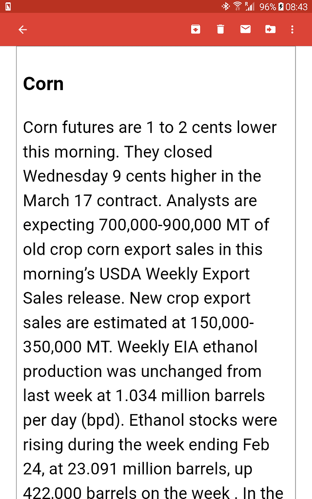This screenshot has width=312, height=499.
Task: Tap the 08:43 clock
Action: click(296, 6)
